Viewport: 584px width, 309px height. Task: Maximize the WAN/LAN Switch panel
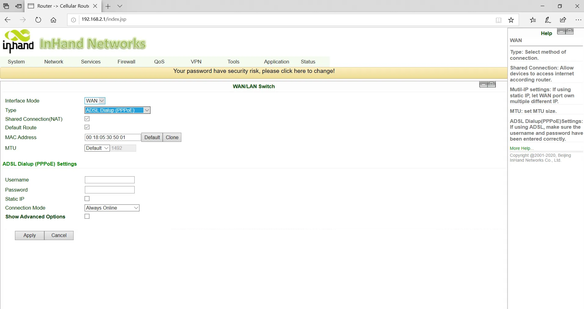tap(492, 84)
